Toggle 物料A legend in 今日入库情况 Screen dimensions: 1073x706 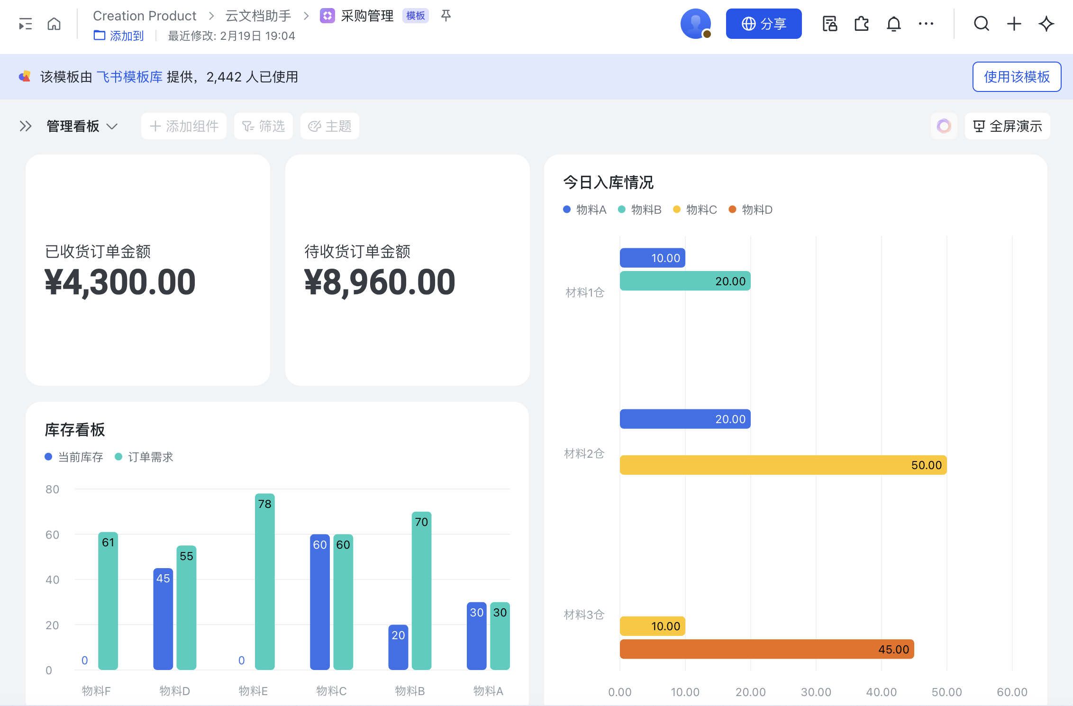585,209
